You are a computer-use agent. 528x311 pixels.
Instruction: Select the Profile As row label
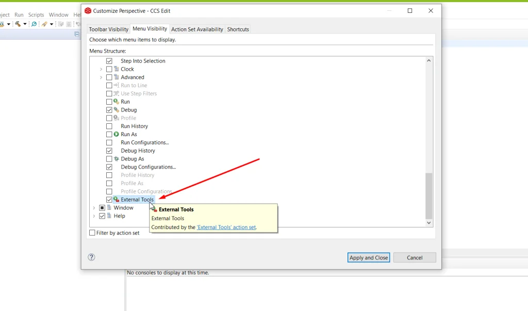point(132,183)
